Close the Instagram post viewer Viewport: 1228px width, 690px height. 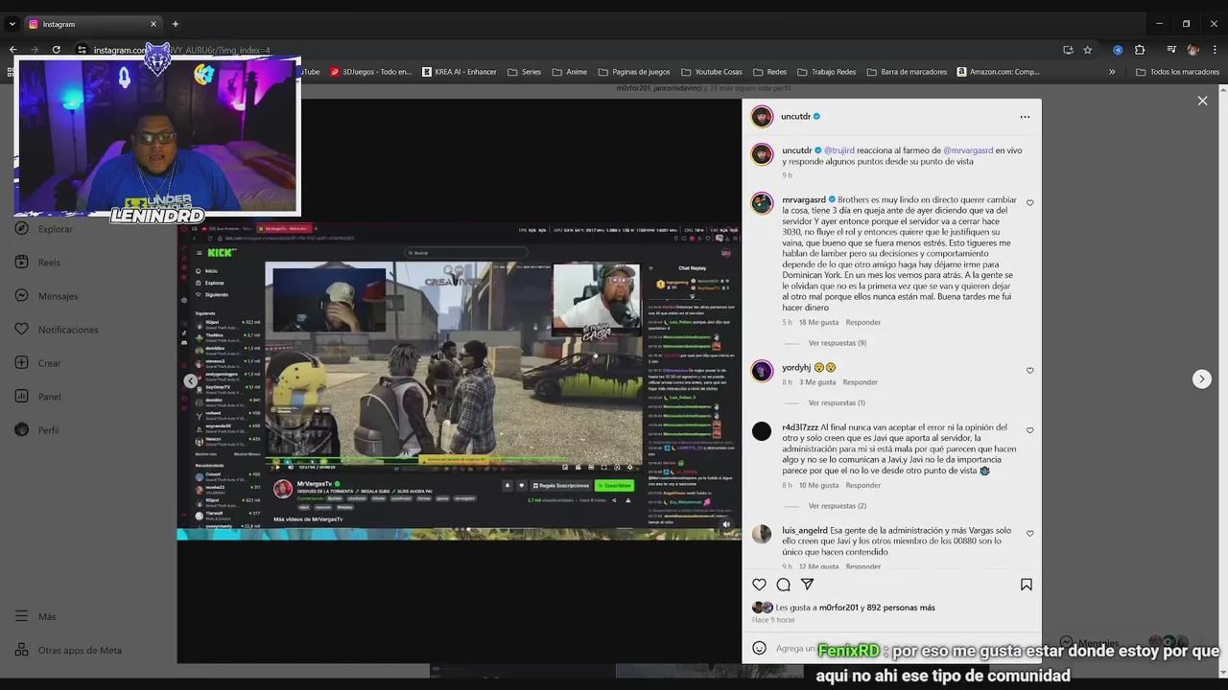pos(1202,101)
